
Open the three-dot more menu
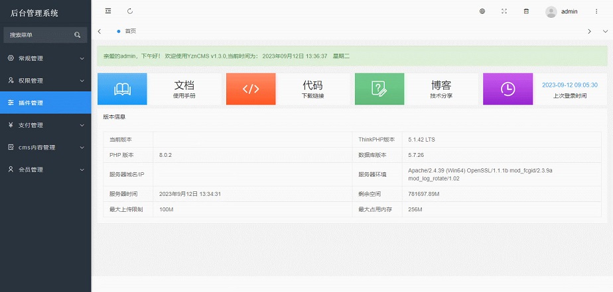point(596,11)
